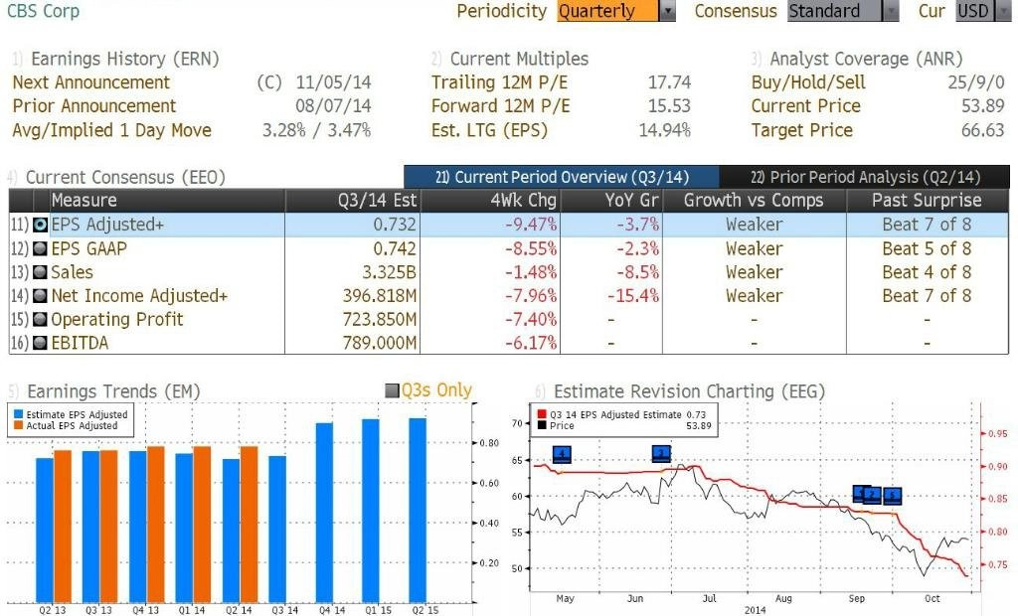Select the EPS GAAP radio button

[x=40, y=248]
